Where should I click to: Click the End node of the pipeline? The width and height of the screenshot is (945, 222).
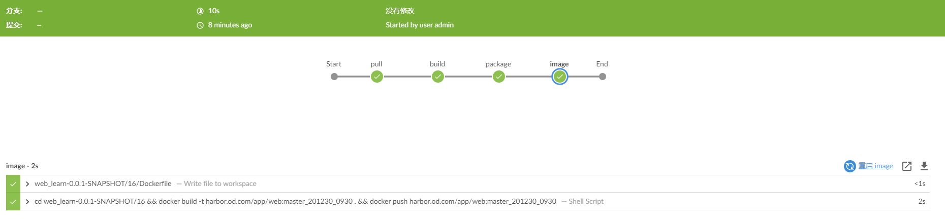coord(602,77)
